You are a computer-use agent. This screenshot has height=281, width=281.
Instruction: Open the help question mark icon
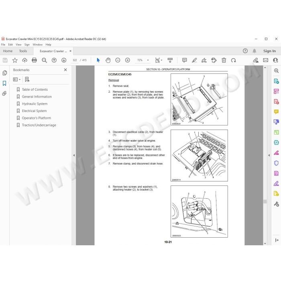245,51
